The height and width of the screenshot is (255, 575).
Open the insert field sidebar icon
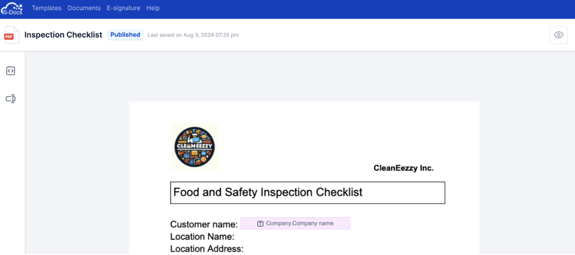[x=11, y=99]
